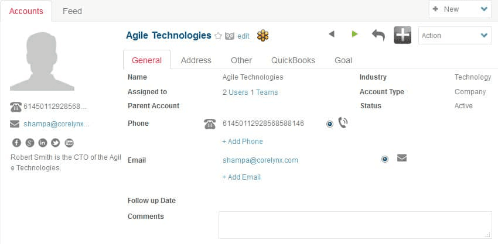Go to next record green arrow
The height and width of the screenshot is (244, 498).
(x=354, y=35)
